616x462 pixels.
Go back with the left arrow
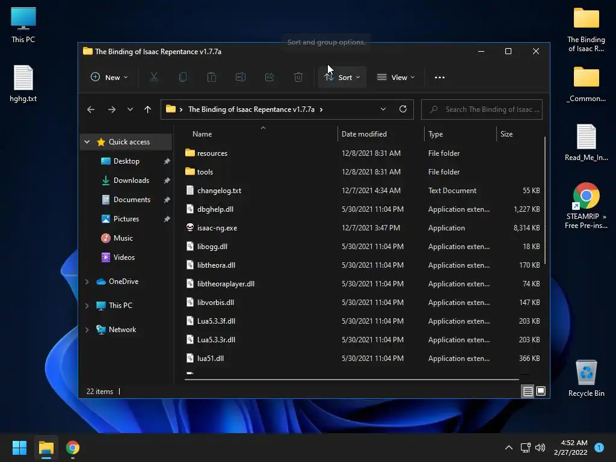click(x=91, y=109)
